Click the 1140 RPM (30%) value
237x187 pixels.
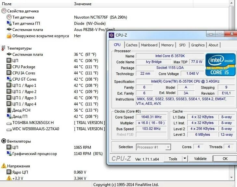(x=88, y=154)
